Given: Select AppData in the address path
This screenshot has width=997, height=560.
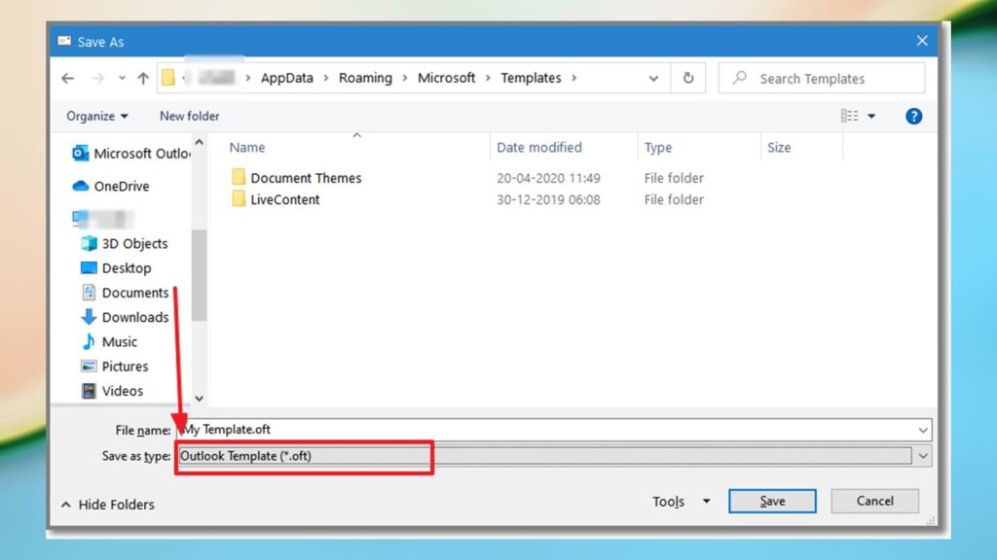Looking at the screenshot, I should (287, 78).
